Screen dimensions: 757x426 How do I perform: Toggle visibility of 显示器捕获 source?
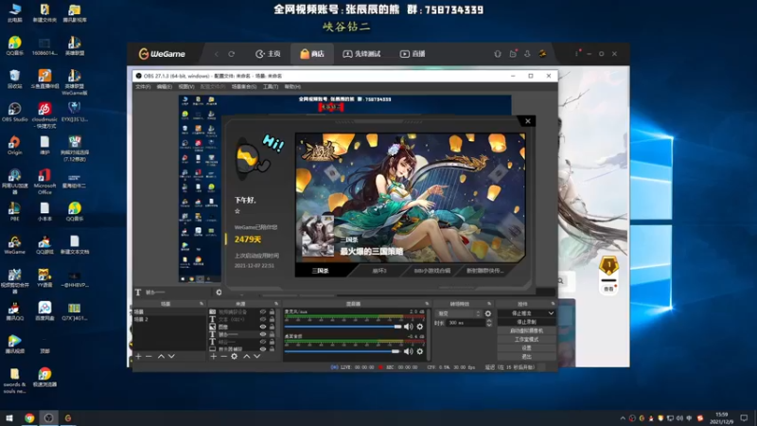(x=263, y=348)
